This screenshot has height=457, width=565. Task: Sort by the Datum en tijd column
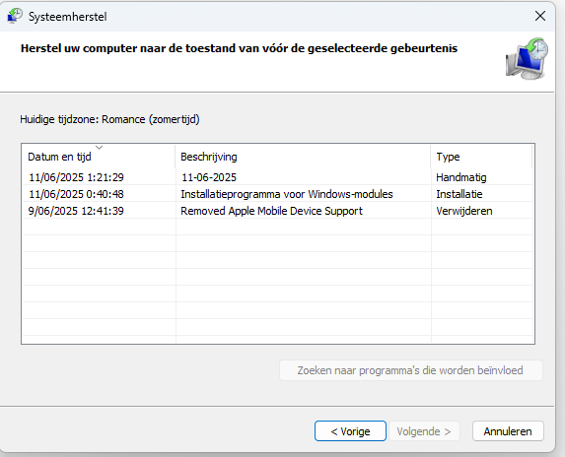[99, 157]
